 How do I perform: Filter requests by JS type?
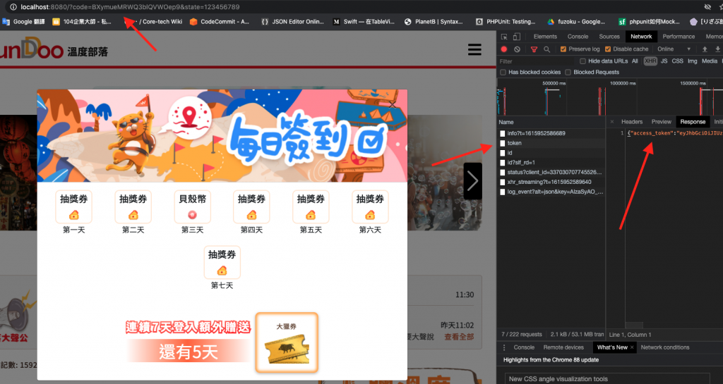point(664,61)
